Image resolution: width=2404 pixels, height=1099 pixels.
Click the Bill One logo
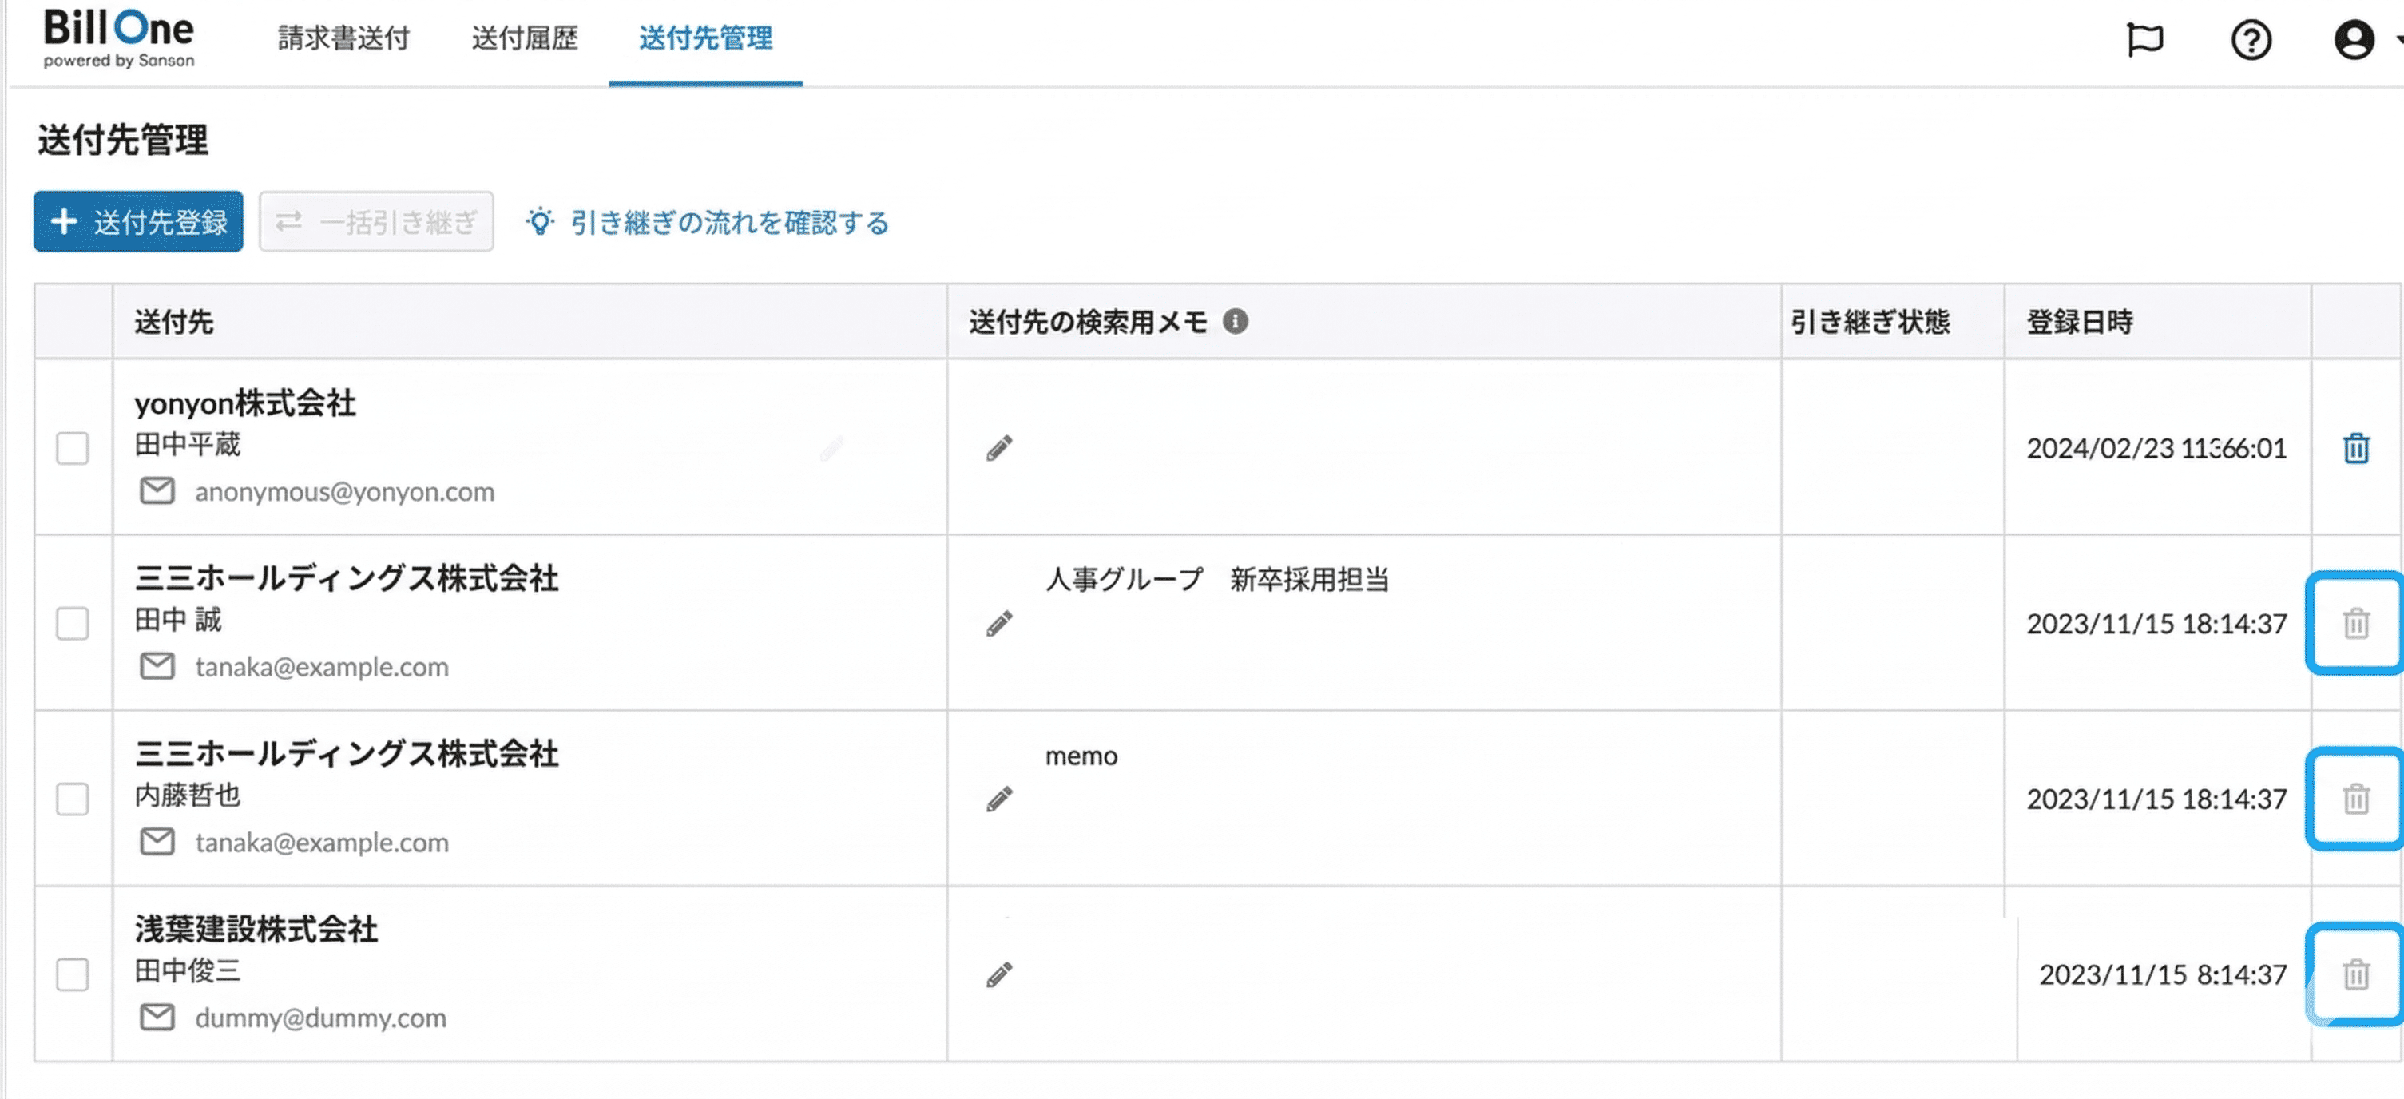pyautogui.click(x=118, y=38)
